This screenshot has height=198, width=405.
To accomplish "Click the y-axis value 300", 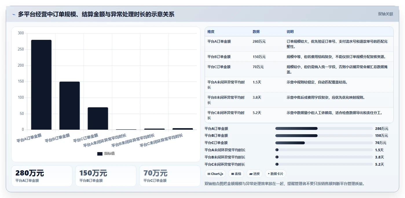I will point(21,33).
